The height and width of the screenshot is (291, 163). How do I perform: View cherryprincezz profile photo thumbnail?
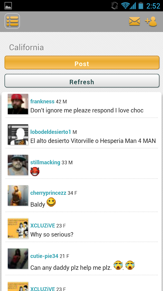pos(18,195)
